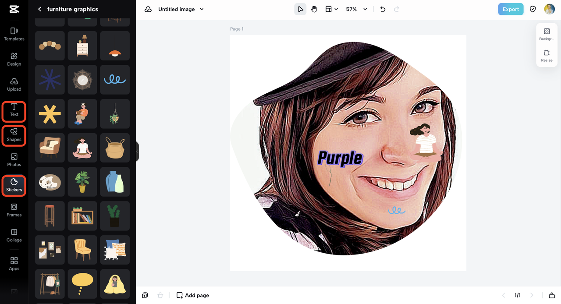Add the yellow asterisk sticker
The image size is (561, 304).
[x=50, y=114]
